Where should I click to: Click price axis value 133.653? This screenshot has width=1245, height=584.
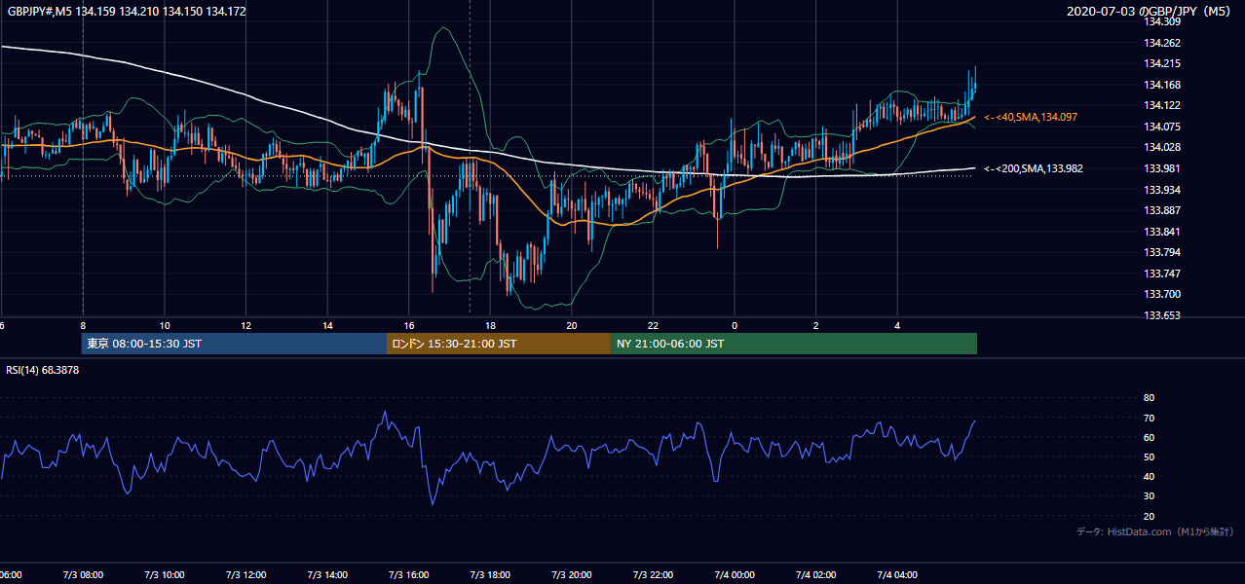pyautogui.click(x=1161, y=315)
